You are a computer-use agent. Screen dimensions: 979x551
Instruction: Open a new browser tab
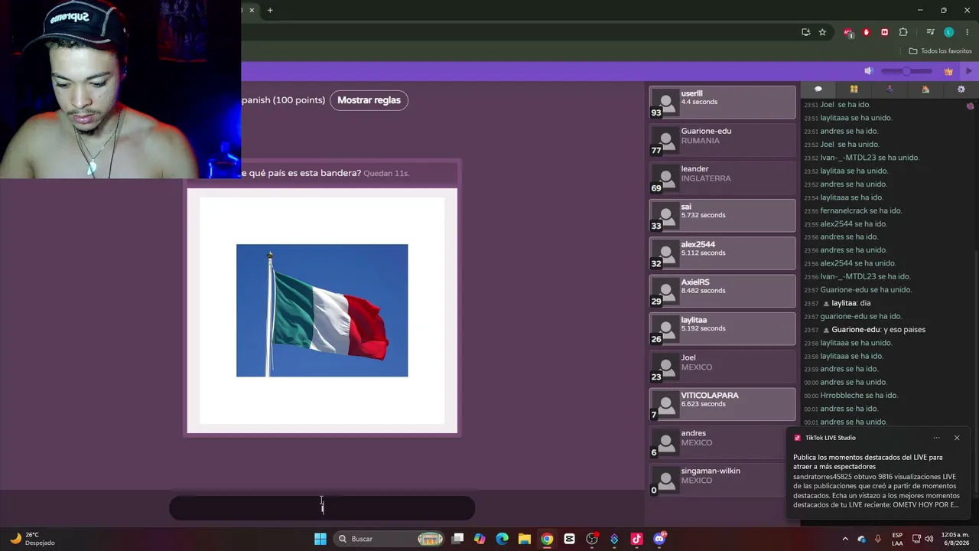pyautogui.click(x=270, y=10)
